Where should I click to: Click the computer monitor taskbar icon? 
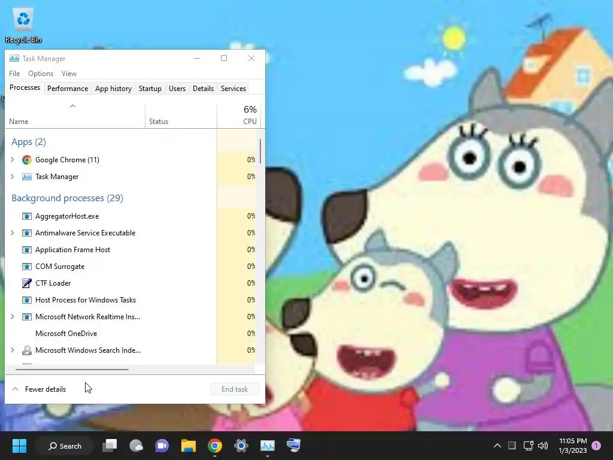tap(293, 446)
